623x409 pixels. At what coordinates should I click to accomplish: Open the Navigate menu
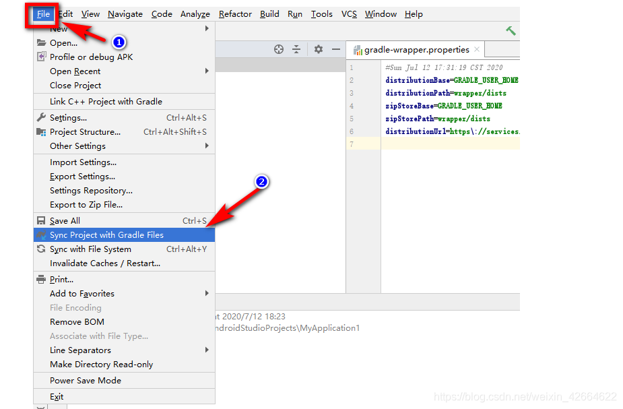[125, 14]
